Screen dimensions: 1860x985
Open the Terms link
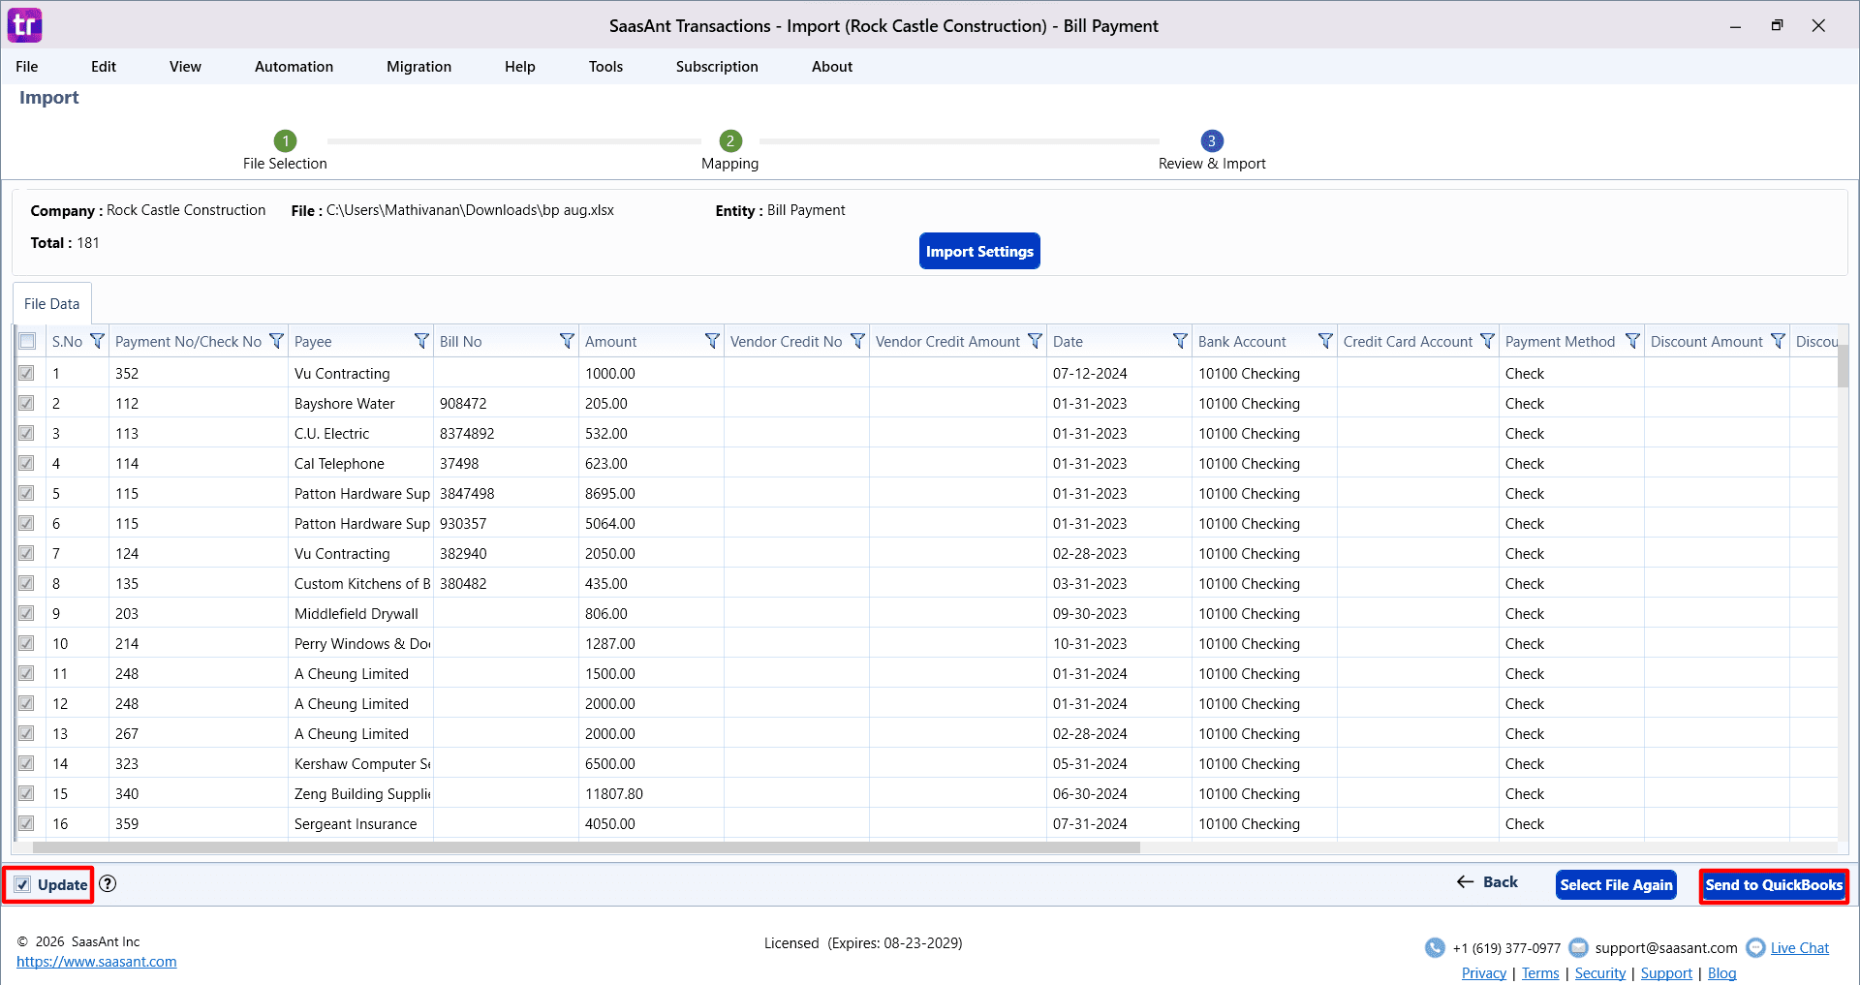[x=1540, y=973]
